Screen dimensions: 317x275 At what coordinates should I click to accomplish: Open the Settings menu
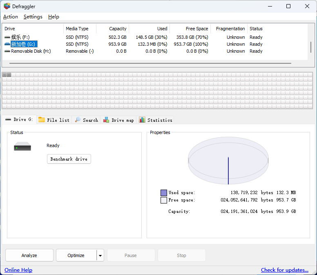point(33,17)
